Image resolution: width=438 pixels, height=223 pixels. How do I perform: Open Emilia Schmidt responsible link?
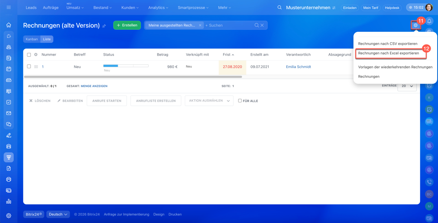(298, 67)
